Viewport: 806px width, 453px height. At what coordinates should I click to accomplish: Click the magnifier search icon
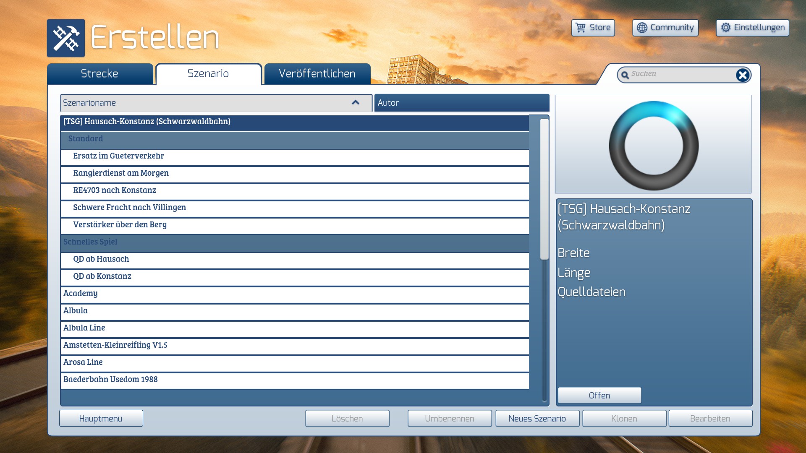(625, 75)
